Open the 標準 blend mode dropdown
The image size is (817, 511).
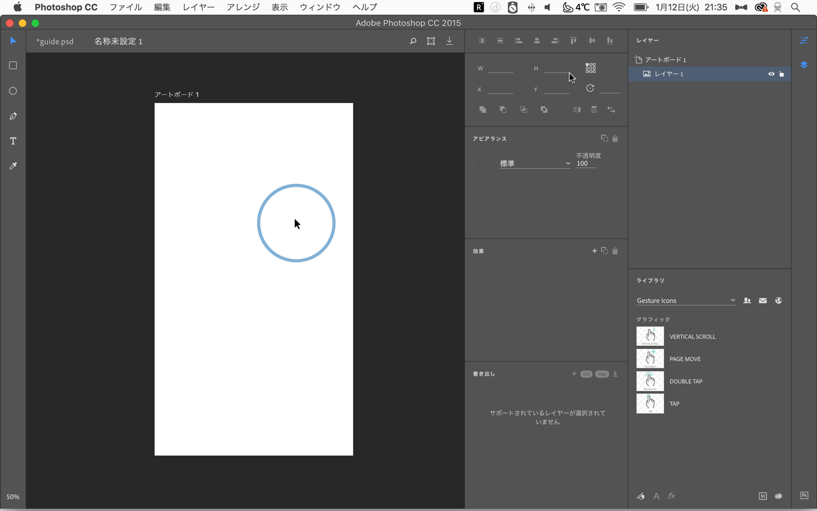(534, 164)
